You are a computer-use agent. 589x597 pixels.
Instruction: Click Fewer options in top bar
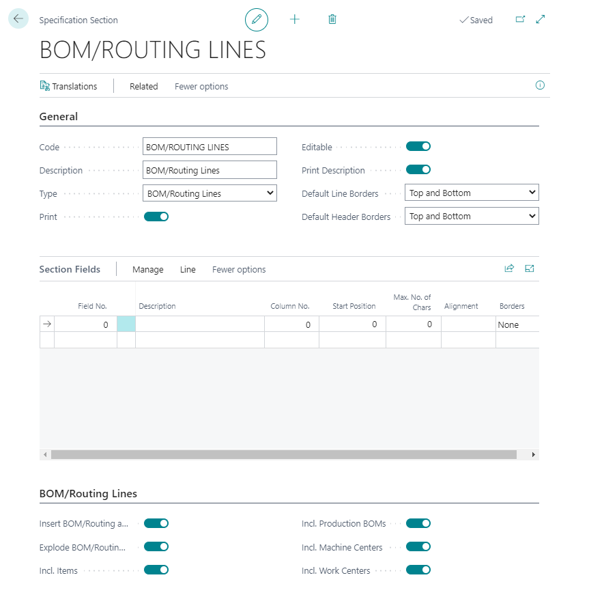pyautogui.click(x=201, y=87)
